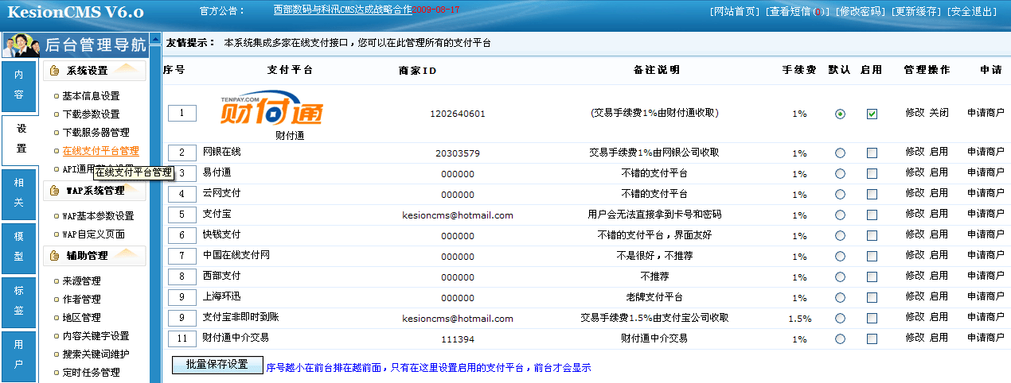Collapse the WAP系统管理 section

[x=95, y=191]
